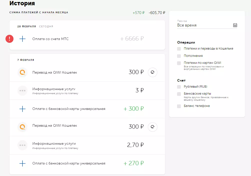Open the +270 ₽ Оплата с банковской карты row

click(x=69, y=163)
